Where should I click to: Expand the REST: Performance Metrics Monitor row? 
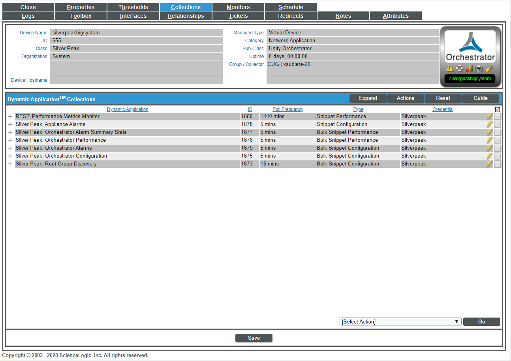point(9,116)
